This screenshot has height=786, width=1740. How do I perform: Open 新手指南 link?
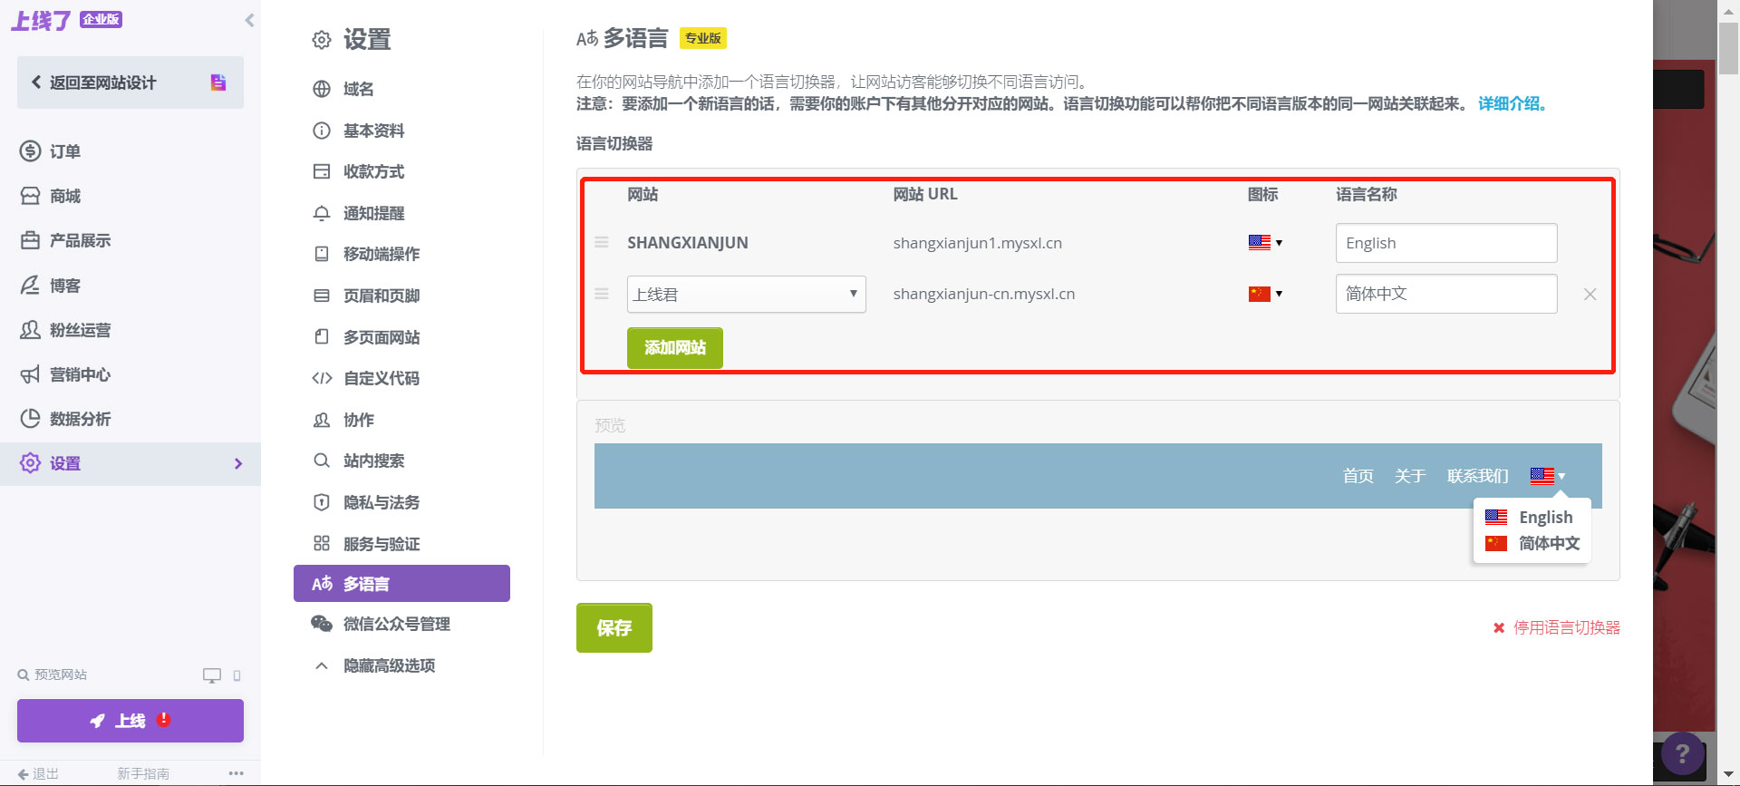(x=143, y=773)
